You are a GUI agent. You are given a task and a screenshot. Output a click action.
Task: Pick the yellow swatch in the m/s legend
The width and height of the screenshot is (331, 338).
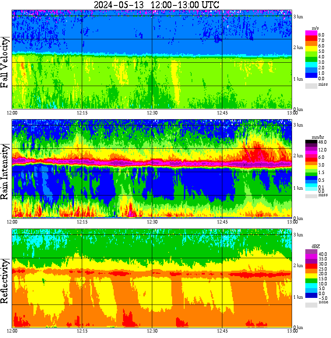click(x=311, y=49)
